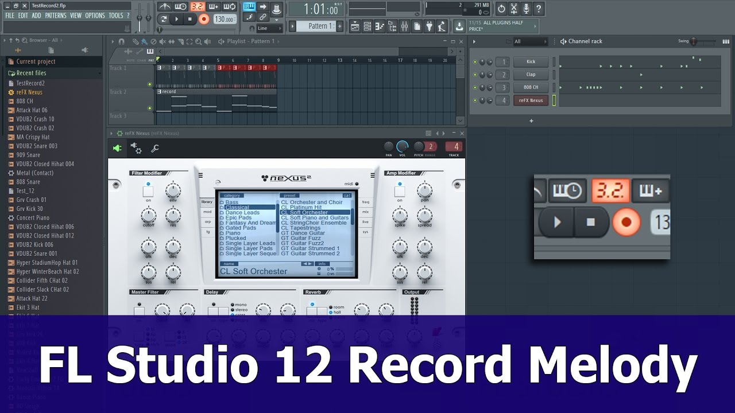The image size is (735, 413).
Task: Click main toolbar Play button
Action: click(177, 19)
